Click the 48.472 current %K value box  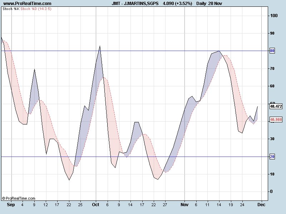[276, 106]
